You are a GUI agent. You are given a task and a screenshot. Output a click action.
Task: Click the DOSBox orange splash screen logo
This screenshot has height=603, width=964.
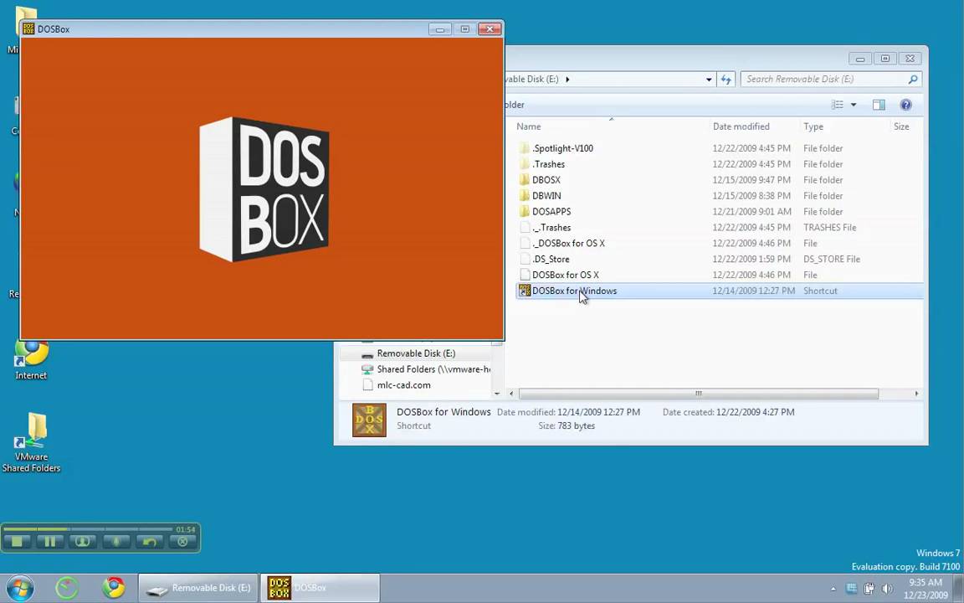264,189
